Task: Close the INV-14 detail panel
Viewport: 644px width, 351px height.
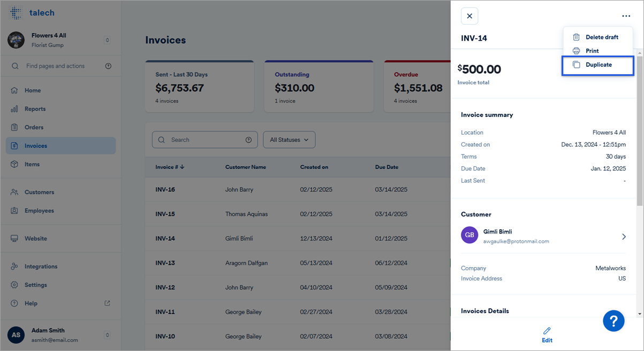Action: (x=469, y=16)
